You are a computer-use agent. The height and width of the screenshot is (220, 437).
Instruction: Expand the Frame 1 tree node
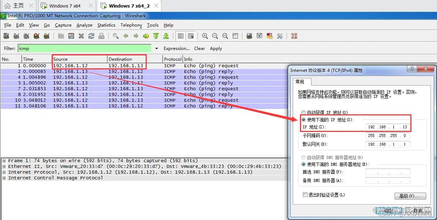(4, 161)
